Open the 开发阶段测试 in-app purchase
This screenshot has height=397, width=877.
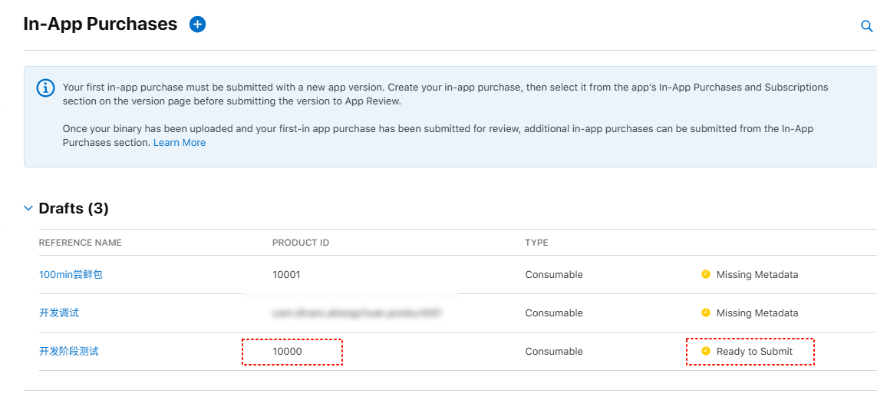coord(69,351)
